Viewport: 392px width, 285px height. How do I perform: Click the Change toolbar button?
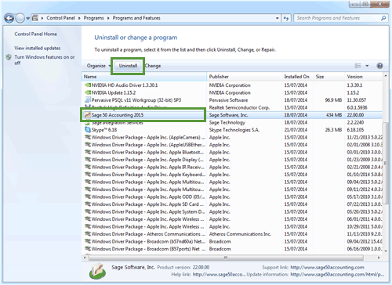pos(153,66)
